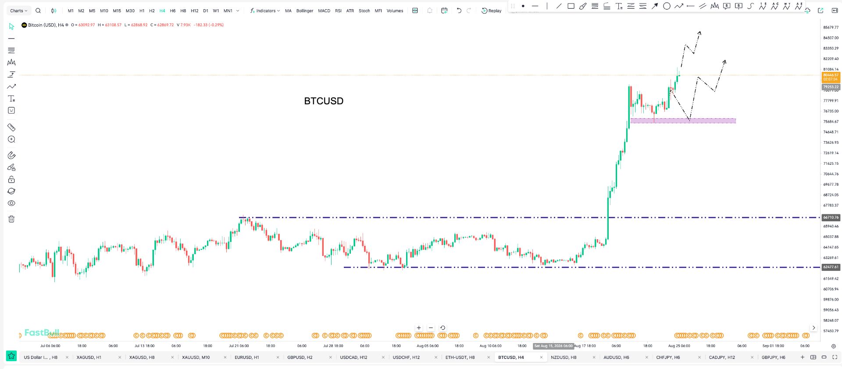Screen dimensions: 842x369
Task: Add the Volumes indicator
Action: click(395, 11)
